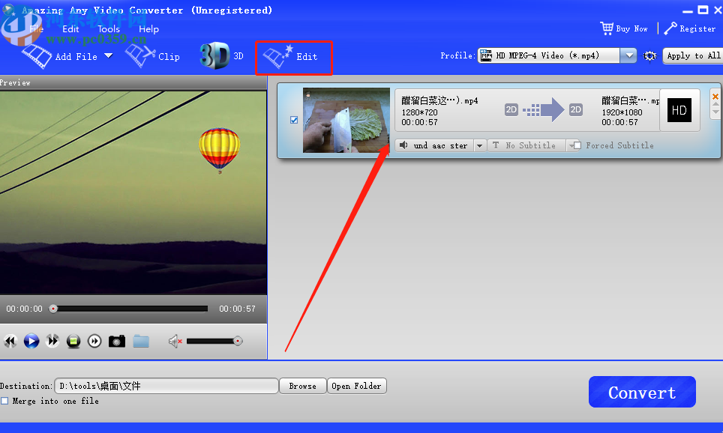Expand the audio track dropdown

[x=479, y=145]
